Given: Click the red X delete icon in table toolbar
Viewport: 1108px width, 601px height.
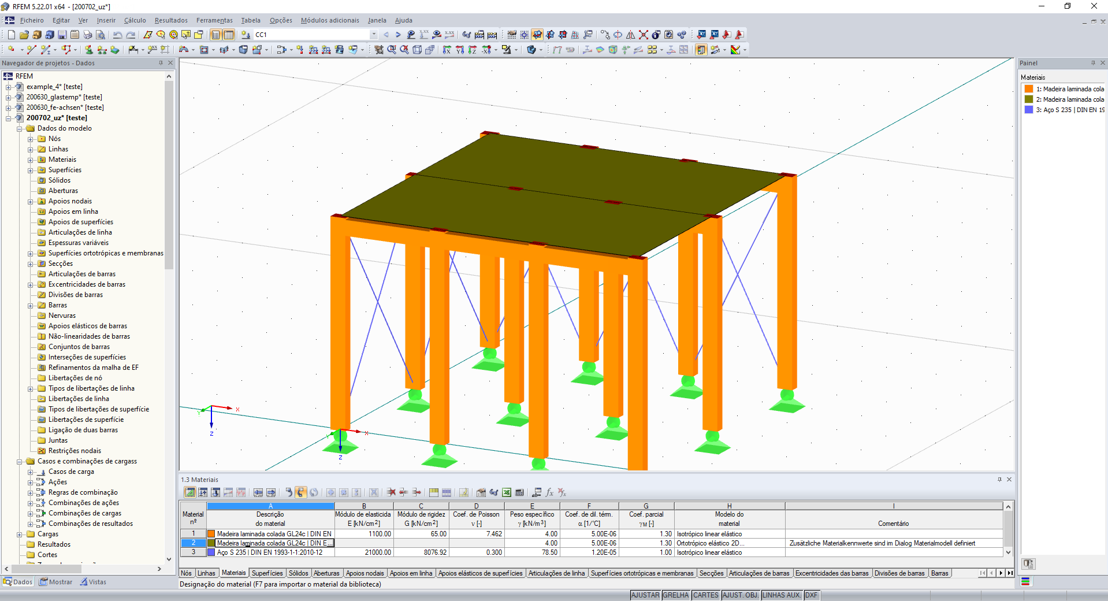Looking at the screenshot, I should coord(391,492).
